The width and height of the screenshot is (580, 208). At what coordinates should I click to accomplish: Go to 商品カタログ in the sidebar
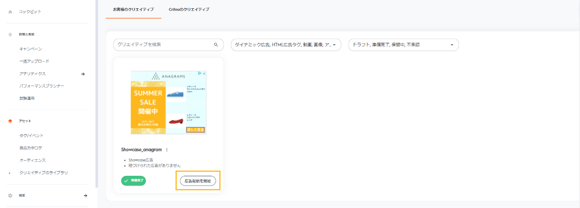pyautogui.click(x=31, y=148)
